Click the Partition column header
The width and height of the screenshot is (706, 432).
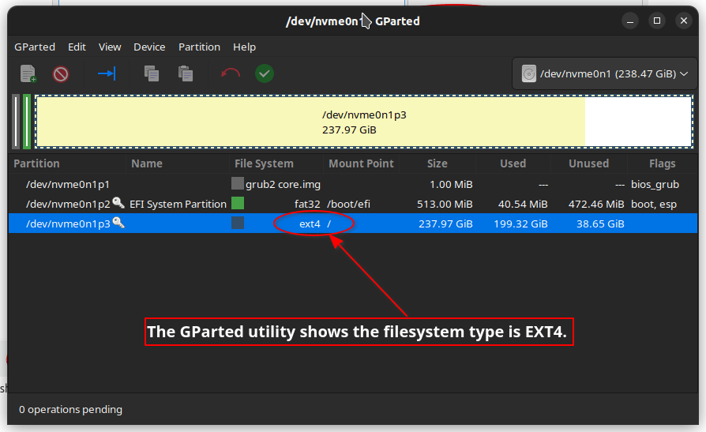(x=68, y=163)
